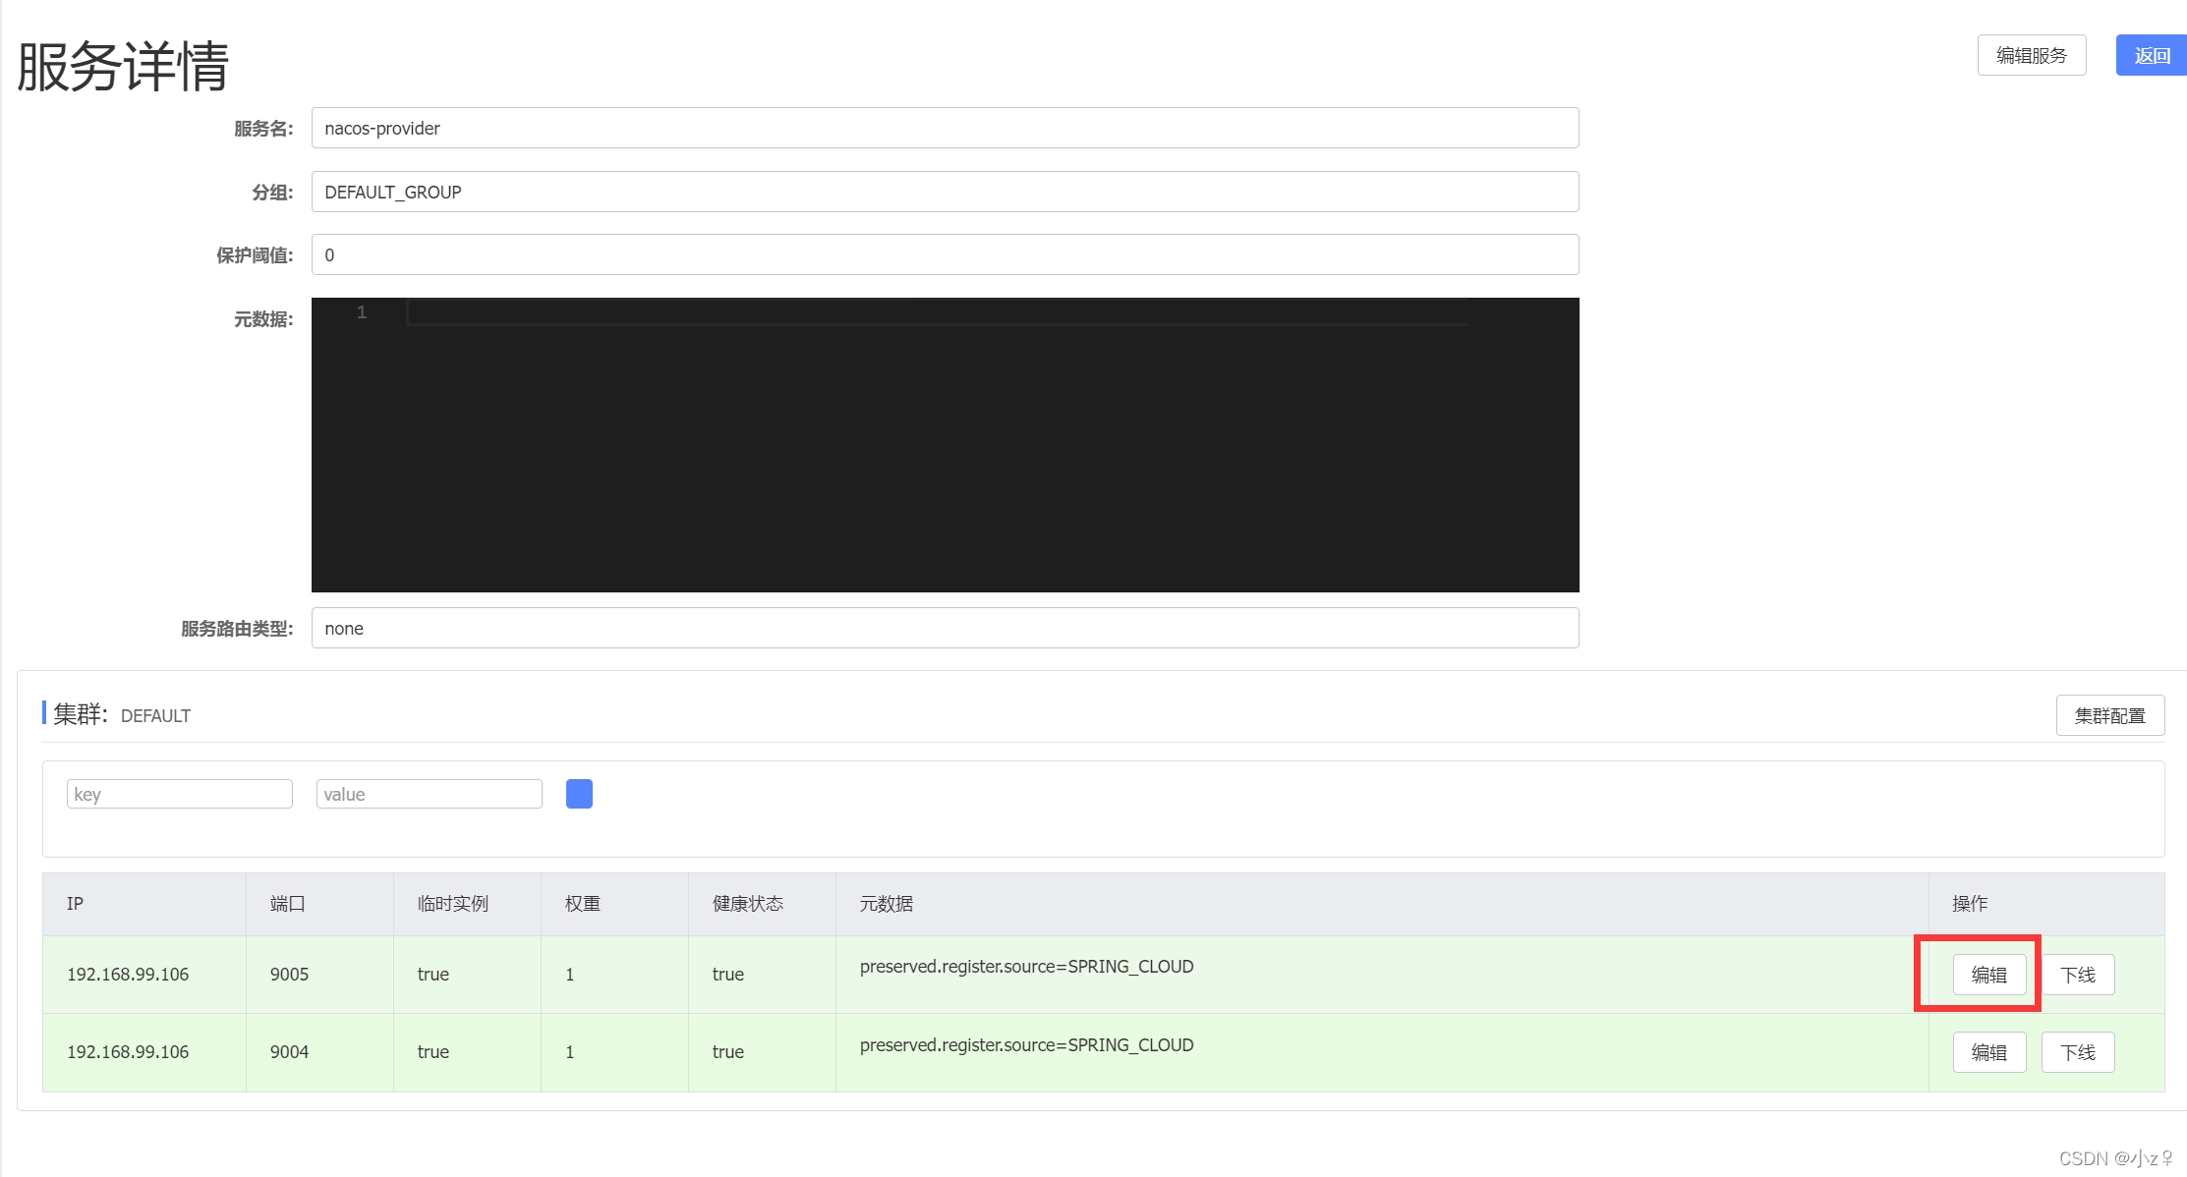This screenshot has width=2187, height=1177.
Task: Click 编辑 for the instance on port 9005
Action: pos(1988,974)
